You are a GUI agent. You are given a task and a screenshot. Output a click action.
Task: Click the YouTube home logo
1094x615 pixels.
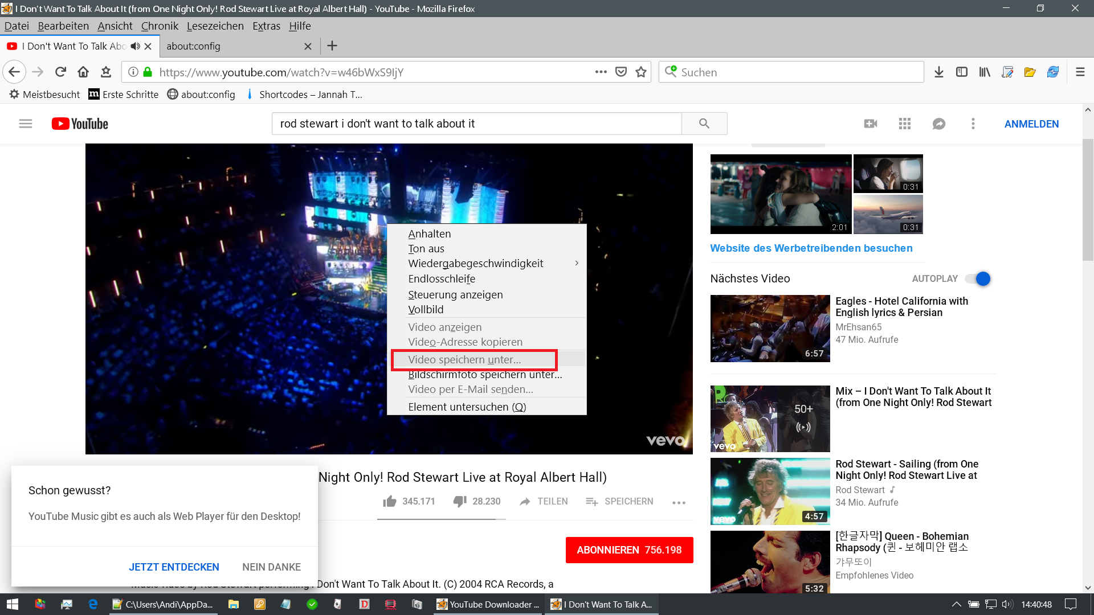click(80, 124)
